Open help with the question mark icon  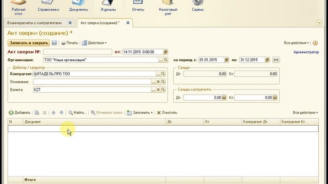315,43
